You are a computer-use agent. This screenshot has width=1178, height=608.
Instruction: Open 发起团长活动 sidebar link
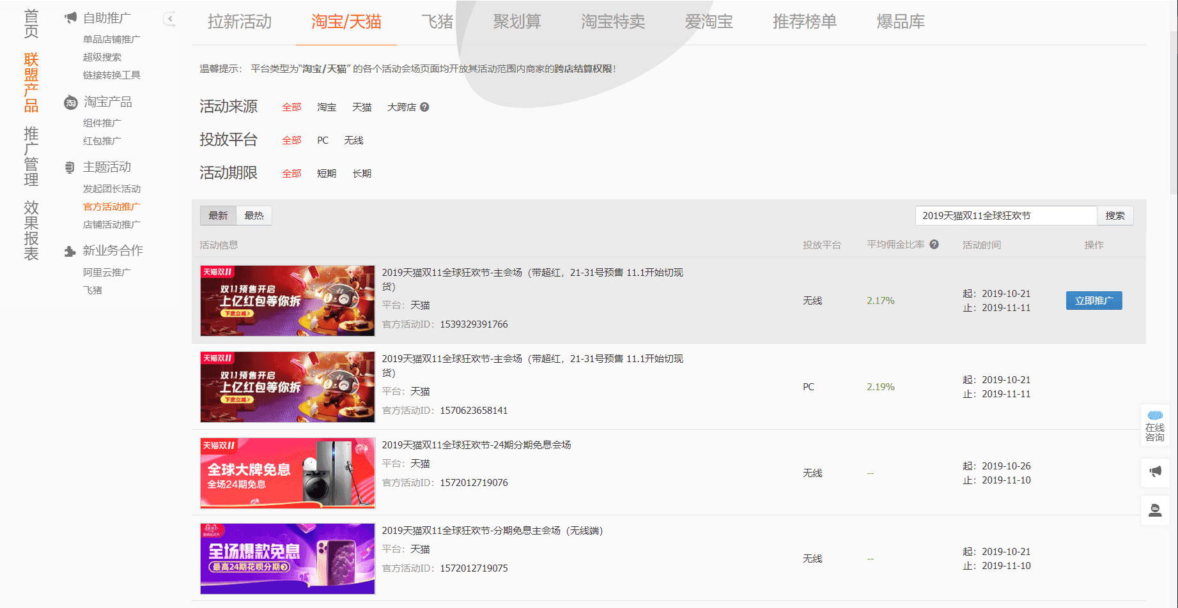click(112, 189)
